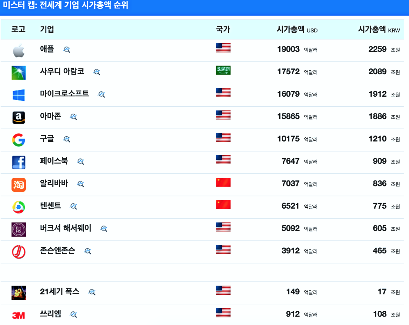Click the US flag in 애플 row
The width and height of the screenshot is (409, 325).
click(x=223, y=48)
